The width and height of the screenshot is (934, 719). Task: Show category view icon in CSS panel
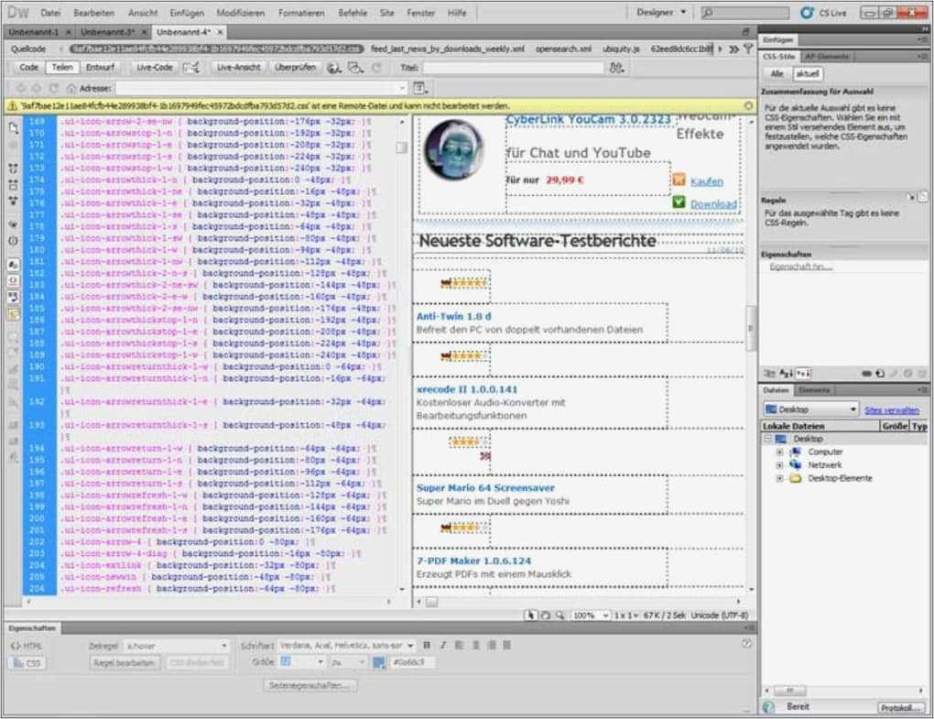point(770,374)
